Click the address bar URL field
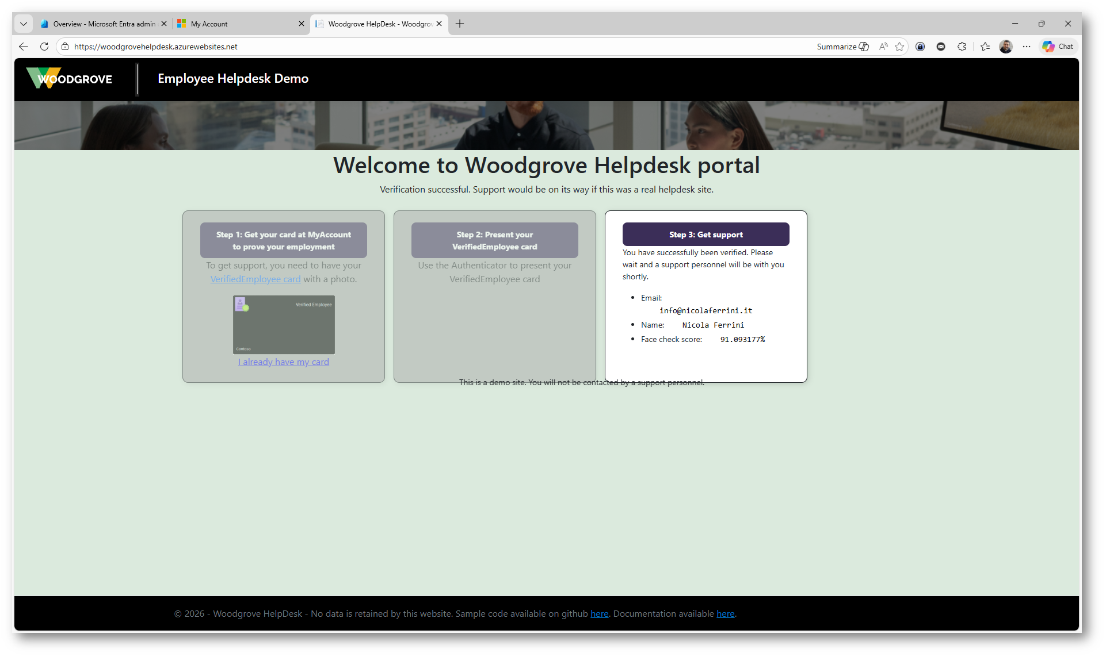The width and height of the screenshot is (1106, 657). 403,47
